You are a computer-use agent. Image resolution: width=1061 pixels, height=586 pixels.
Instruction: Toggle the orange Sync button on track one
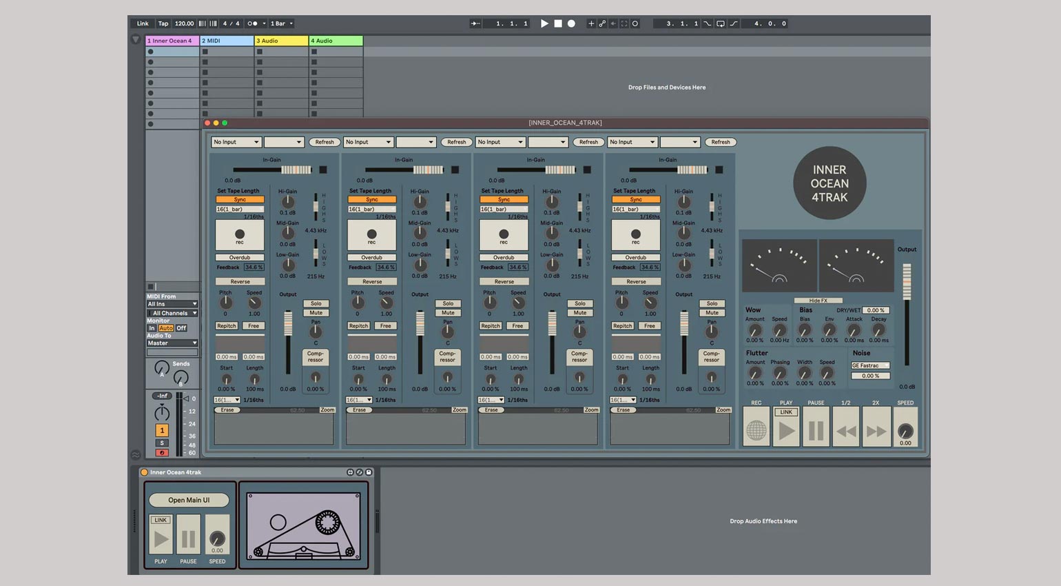point(240,199)
